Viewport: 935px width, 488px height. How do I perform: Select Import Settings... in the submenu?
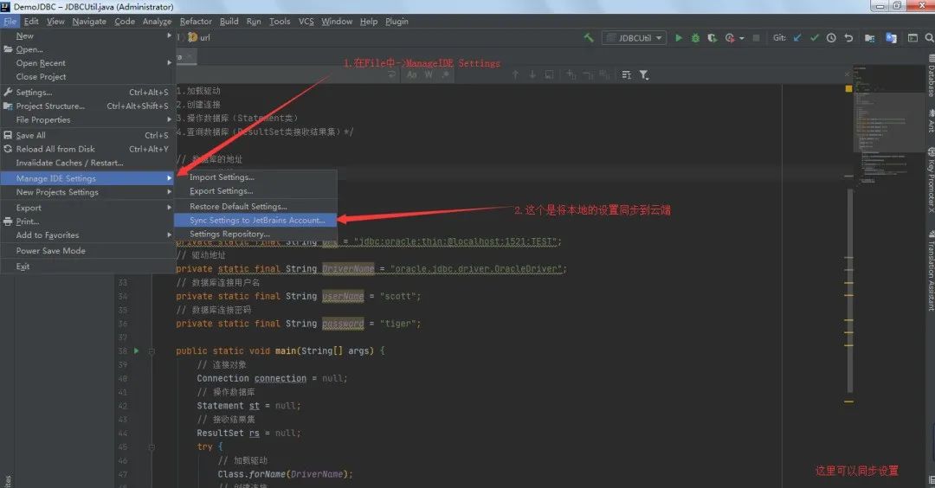pos(255,177)
